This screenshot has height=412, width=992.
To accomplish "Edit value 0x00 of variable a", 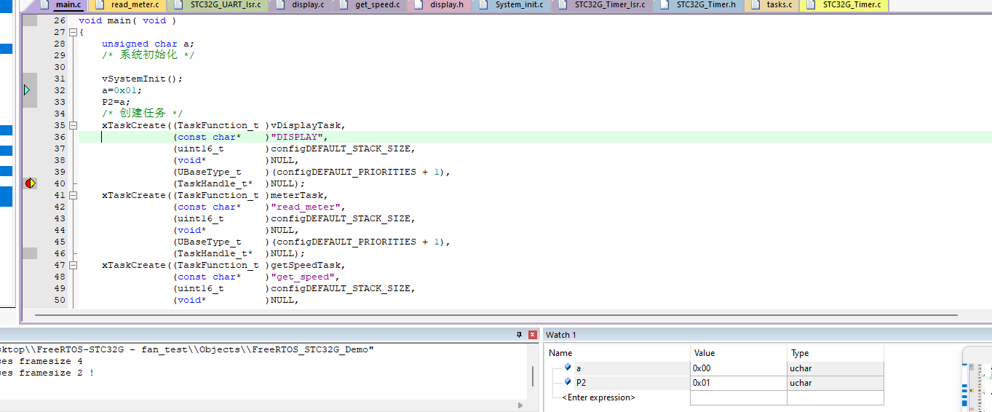I will (x=738, y=368).
